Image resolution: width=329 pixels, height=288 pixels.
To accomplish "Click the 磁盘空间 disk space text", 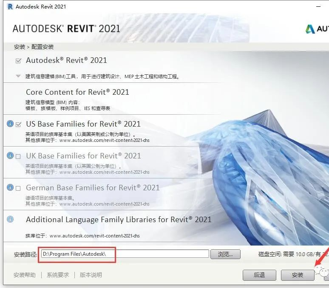I will point(294,254).
